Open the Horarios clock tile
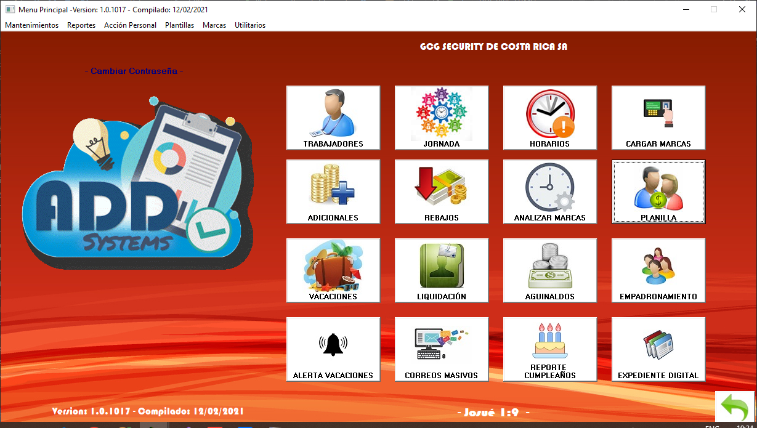The image size is (757, 428). coord(550,118)
